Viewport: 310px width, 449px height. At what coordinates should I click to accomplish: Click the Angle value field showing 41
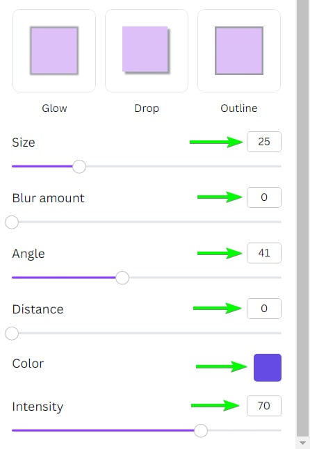[x=264, y=253]
